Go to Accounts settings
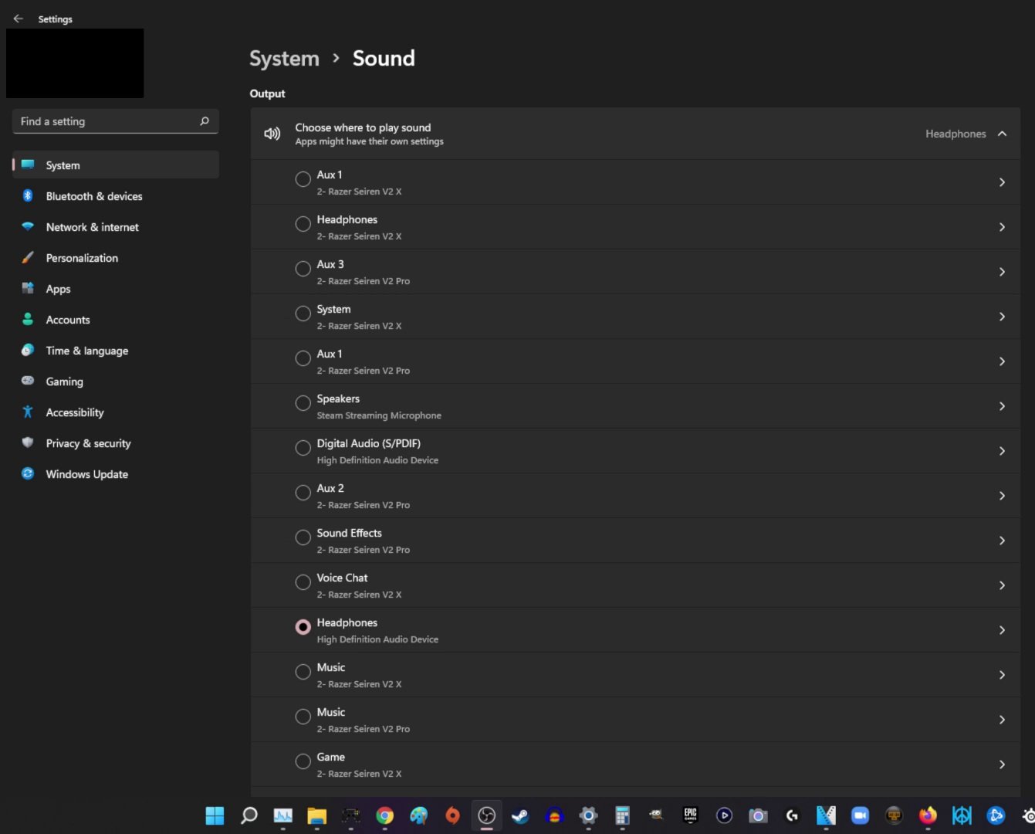1035x834 pixels. [116, 320]
